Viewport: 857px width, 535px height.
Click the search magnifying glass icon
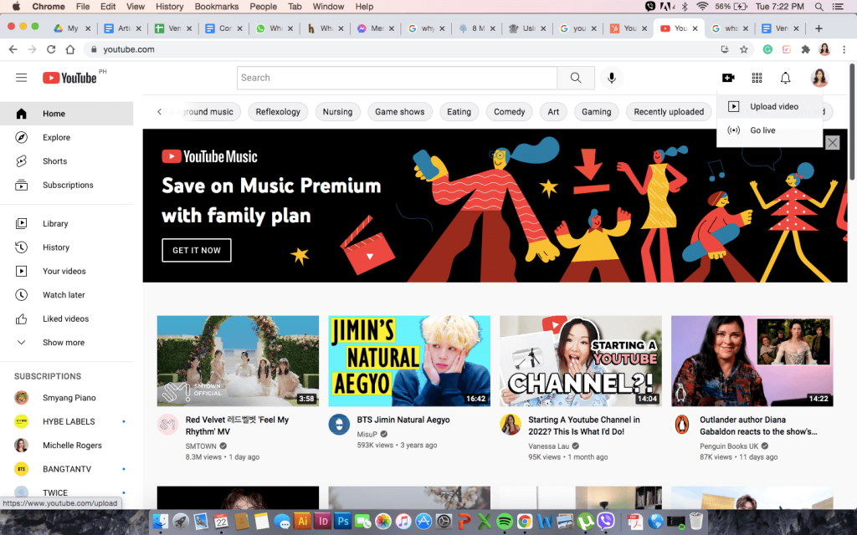[x=575, y=78]
